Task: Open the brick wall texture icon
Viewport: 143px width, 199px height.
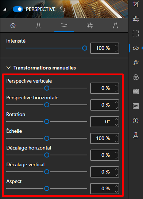Action: 136,91
